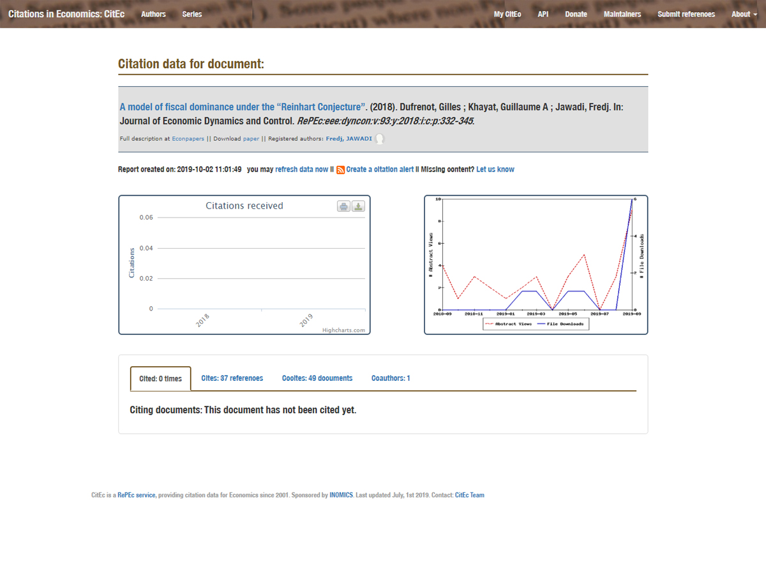This screenshot has height=574, width=766.
Task: Click the abstract views and downloads chart
Action: click(536, 265)
